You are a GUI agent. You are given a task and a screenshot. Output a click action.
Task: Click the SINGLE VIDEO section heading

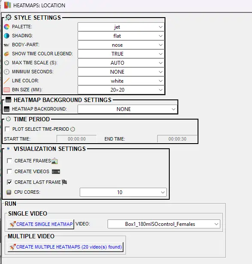coord(27,213)
